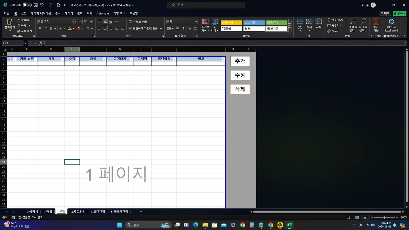Switch to Normal view in status bar
409x230 pixels.
(x=348, y=217)
